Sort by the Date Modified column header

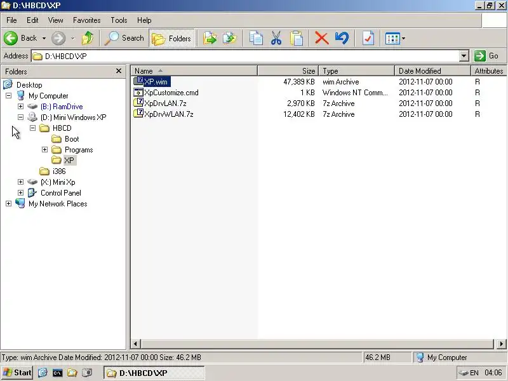(x=433, y=70)
